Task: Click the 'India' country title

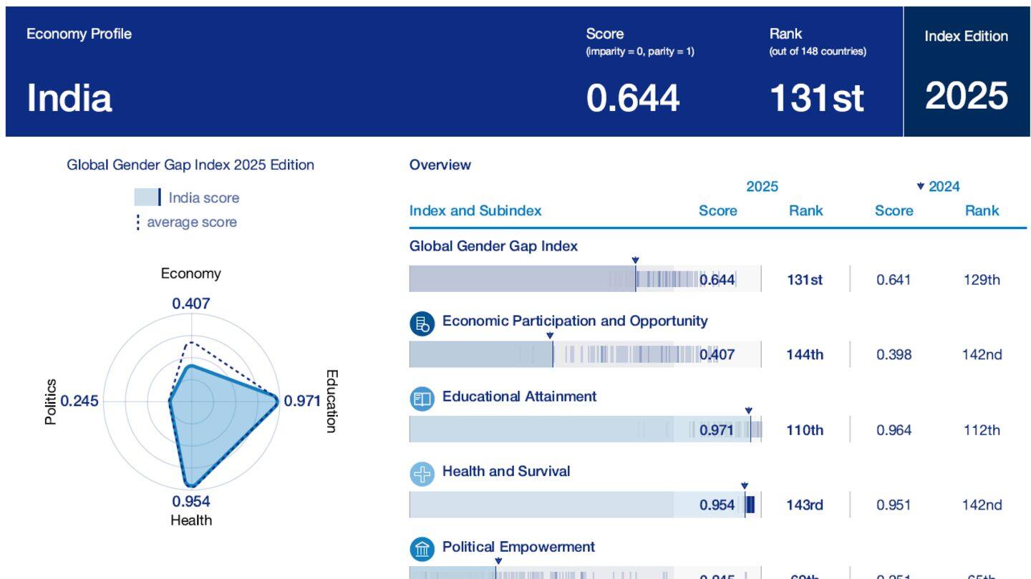Action: point(69,97)
